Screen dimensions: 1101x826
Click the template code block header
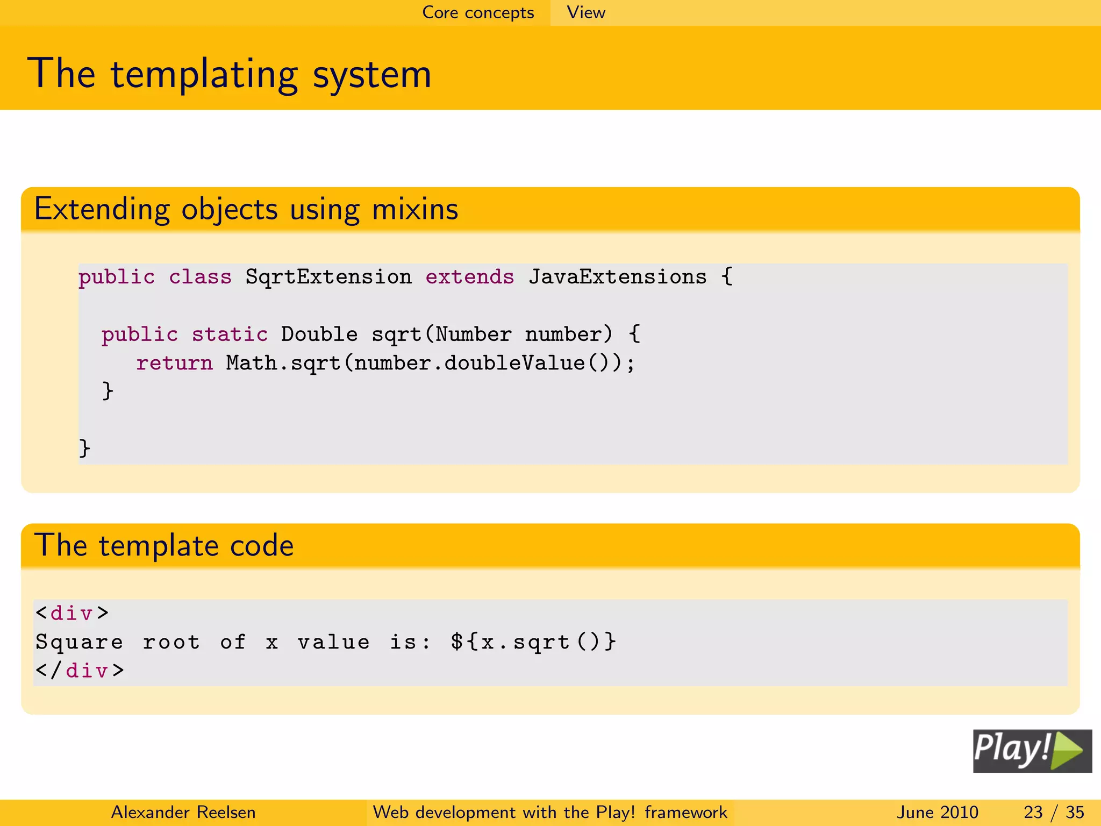164,545
